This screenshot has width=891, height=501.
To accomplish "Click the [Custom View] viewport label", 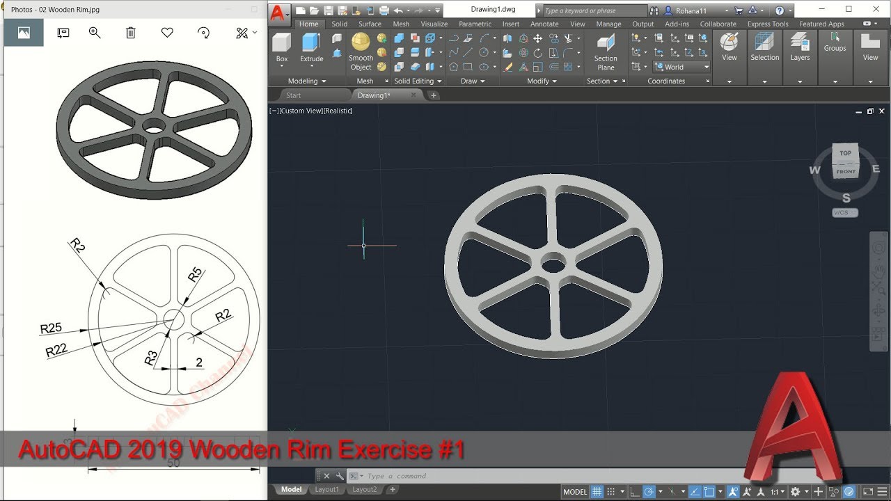I will pos(301,111).
